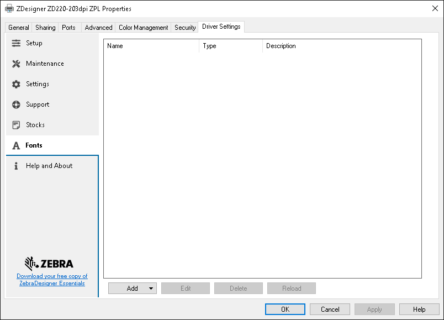
Task: Sort the list by the Name column
Action: pos(149,46)
